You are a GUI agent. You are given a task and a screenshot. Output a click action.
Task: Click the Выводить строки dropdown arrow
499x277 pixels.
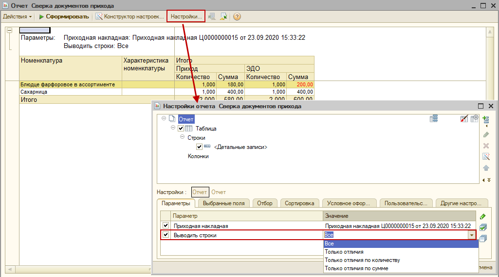(471, 235)
